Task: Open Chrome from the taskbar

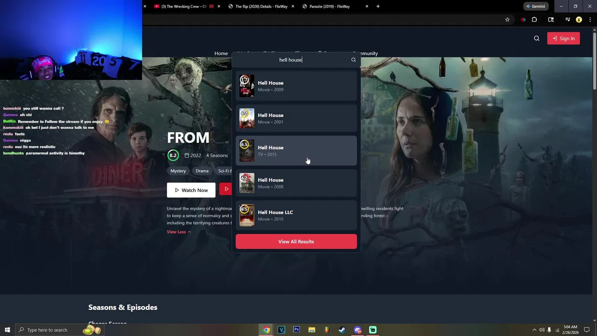Action: point(266,330)
